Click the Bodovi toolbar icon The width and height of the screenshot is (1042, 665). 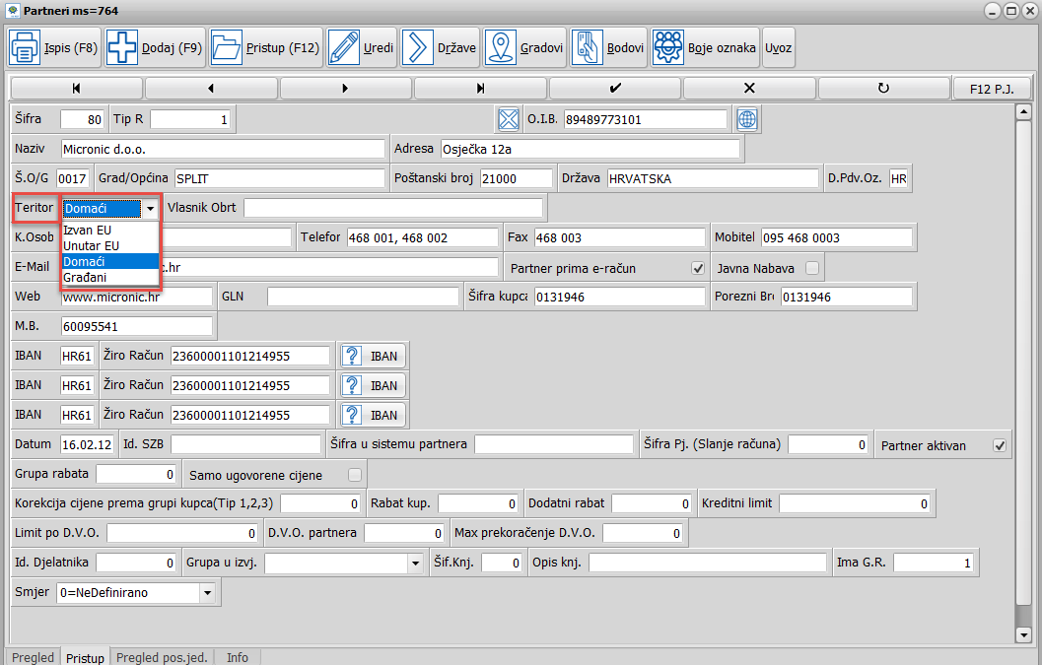(x=590, y=47)
